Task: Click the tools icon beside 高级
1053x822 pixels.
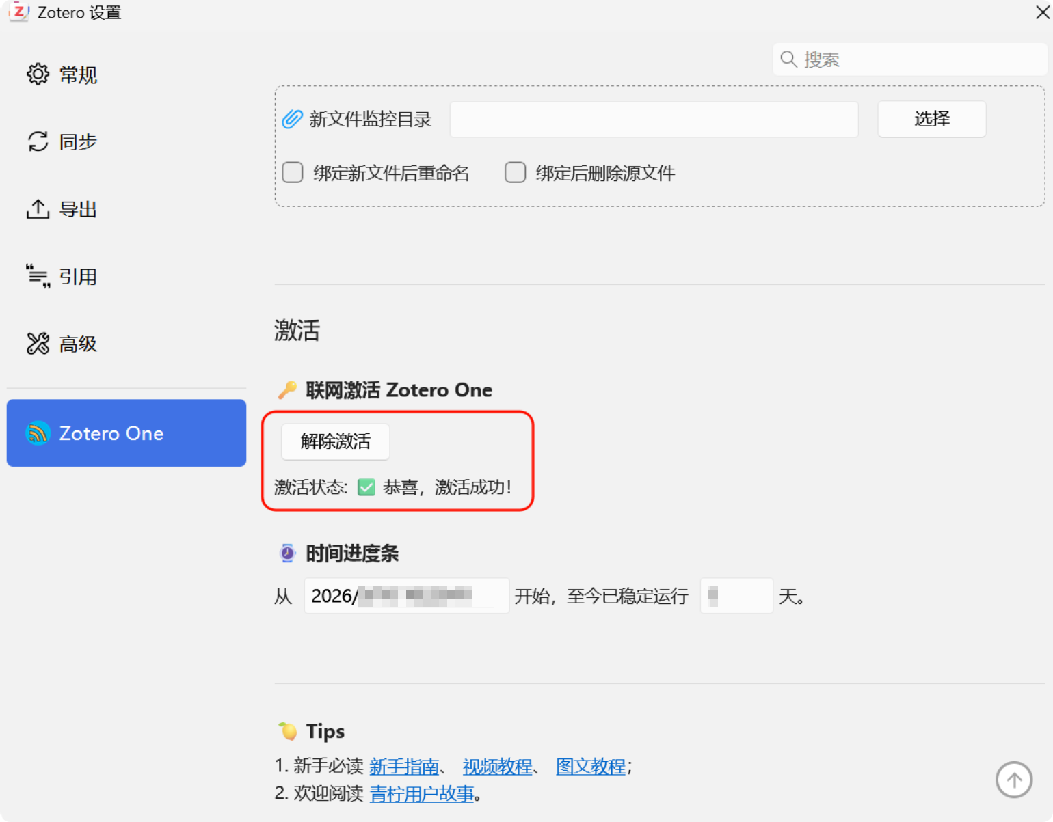Action: pos(38,343)
